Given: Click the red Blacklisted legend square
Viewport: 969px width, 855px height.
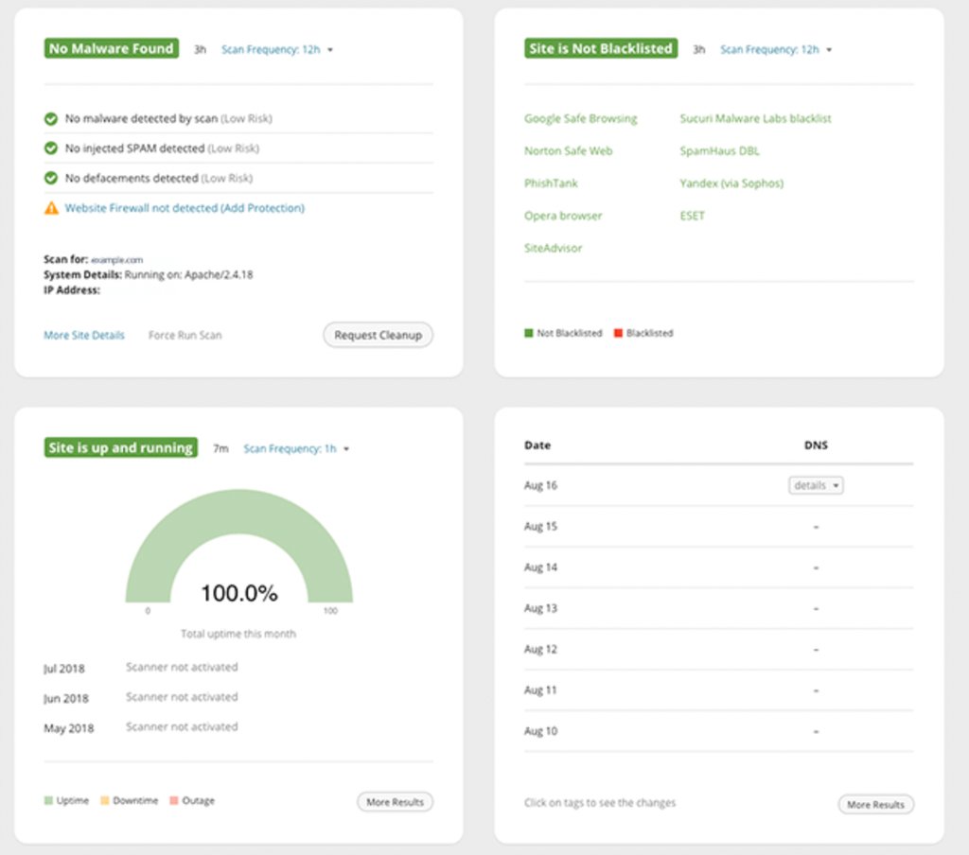Looking at the screenshot, I should (x=618, y=333).
